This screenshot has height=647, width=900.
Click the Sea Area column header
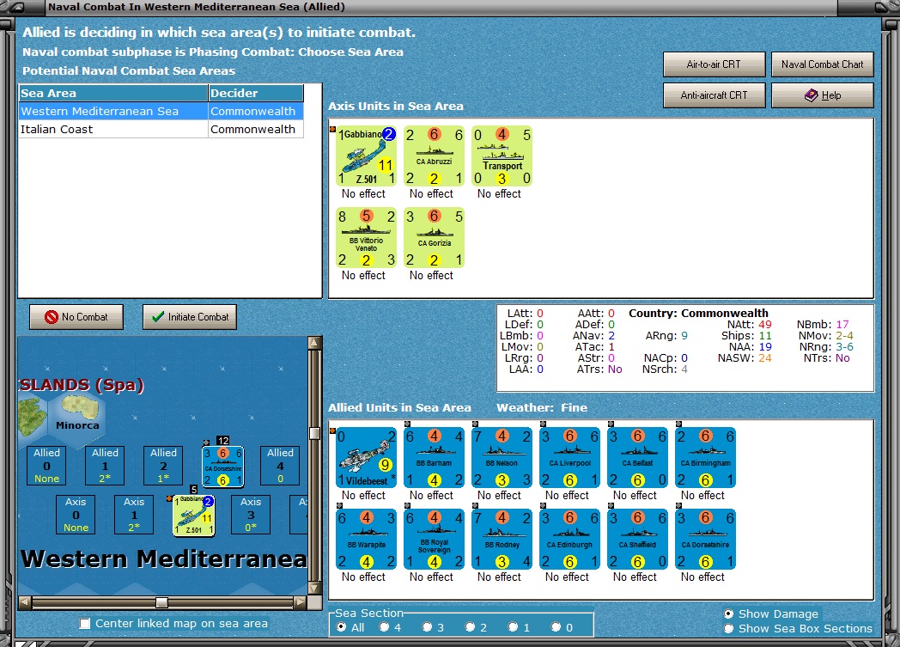(x=113, y=93)
